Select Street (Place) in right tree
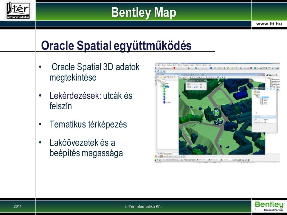Image resolution: width=287 pixels, height=215 pixels. 275,83
